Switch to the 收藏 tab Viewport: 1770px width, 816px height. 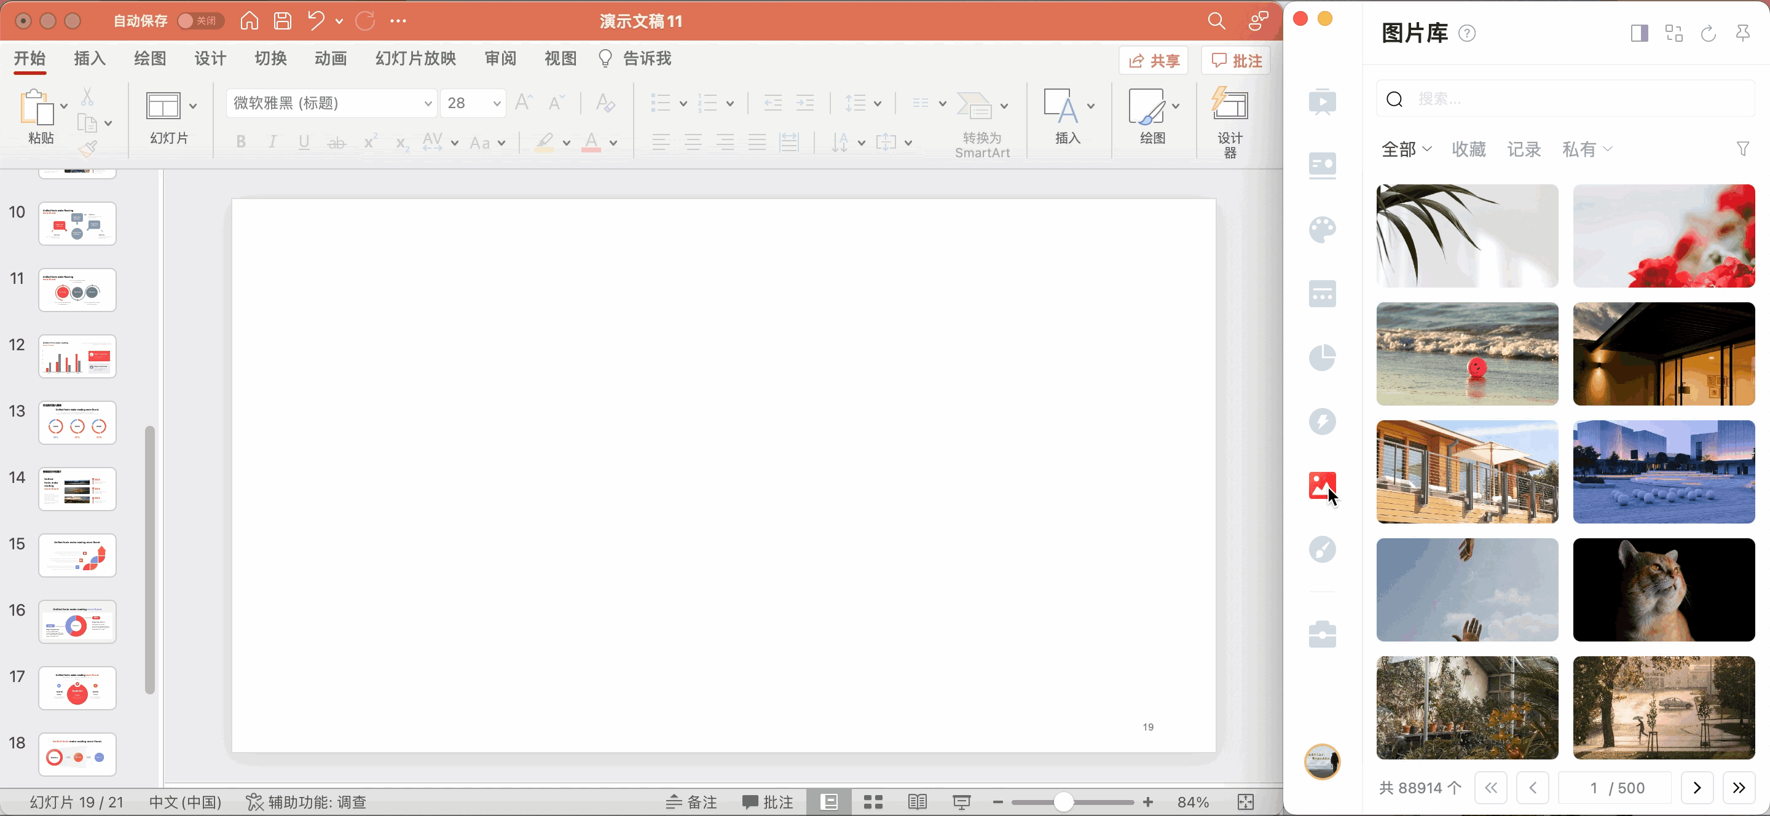pos(1468,149)
